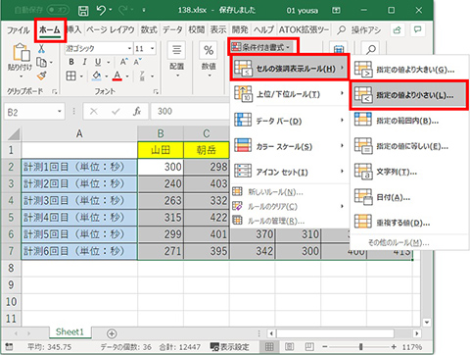Click the 操作アシスト search lightbulb

(342, 30)
